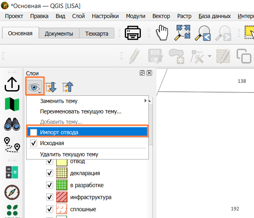Click the Zoom Next magnifier icon
Screen dimensions: 254x218
point(223,33)
